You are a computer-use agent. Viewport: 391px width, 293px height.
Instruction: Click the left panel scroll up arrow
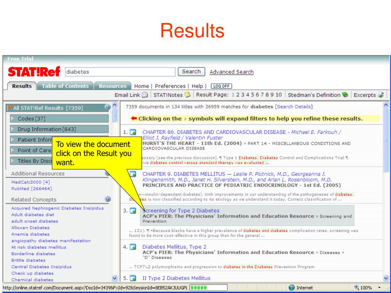point(115,105)
